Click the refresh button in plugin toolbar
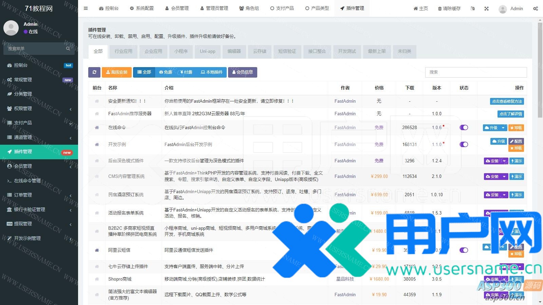Screen dimensions: 543x305 pyautogui.click(x=94, y=72)
